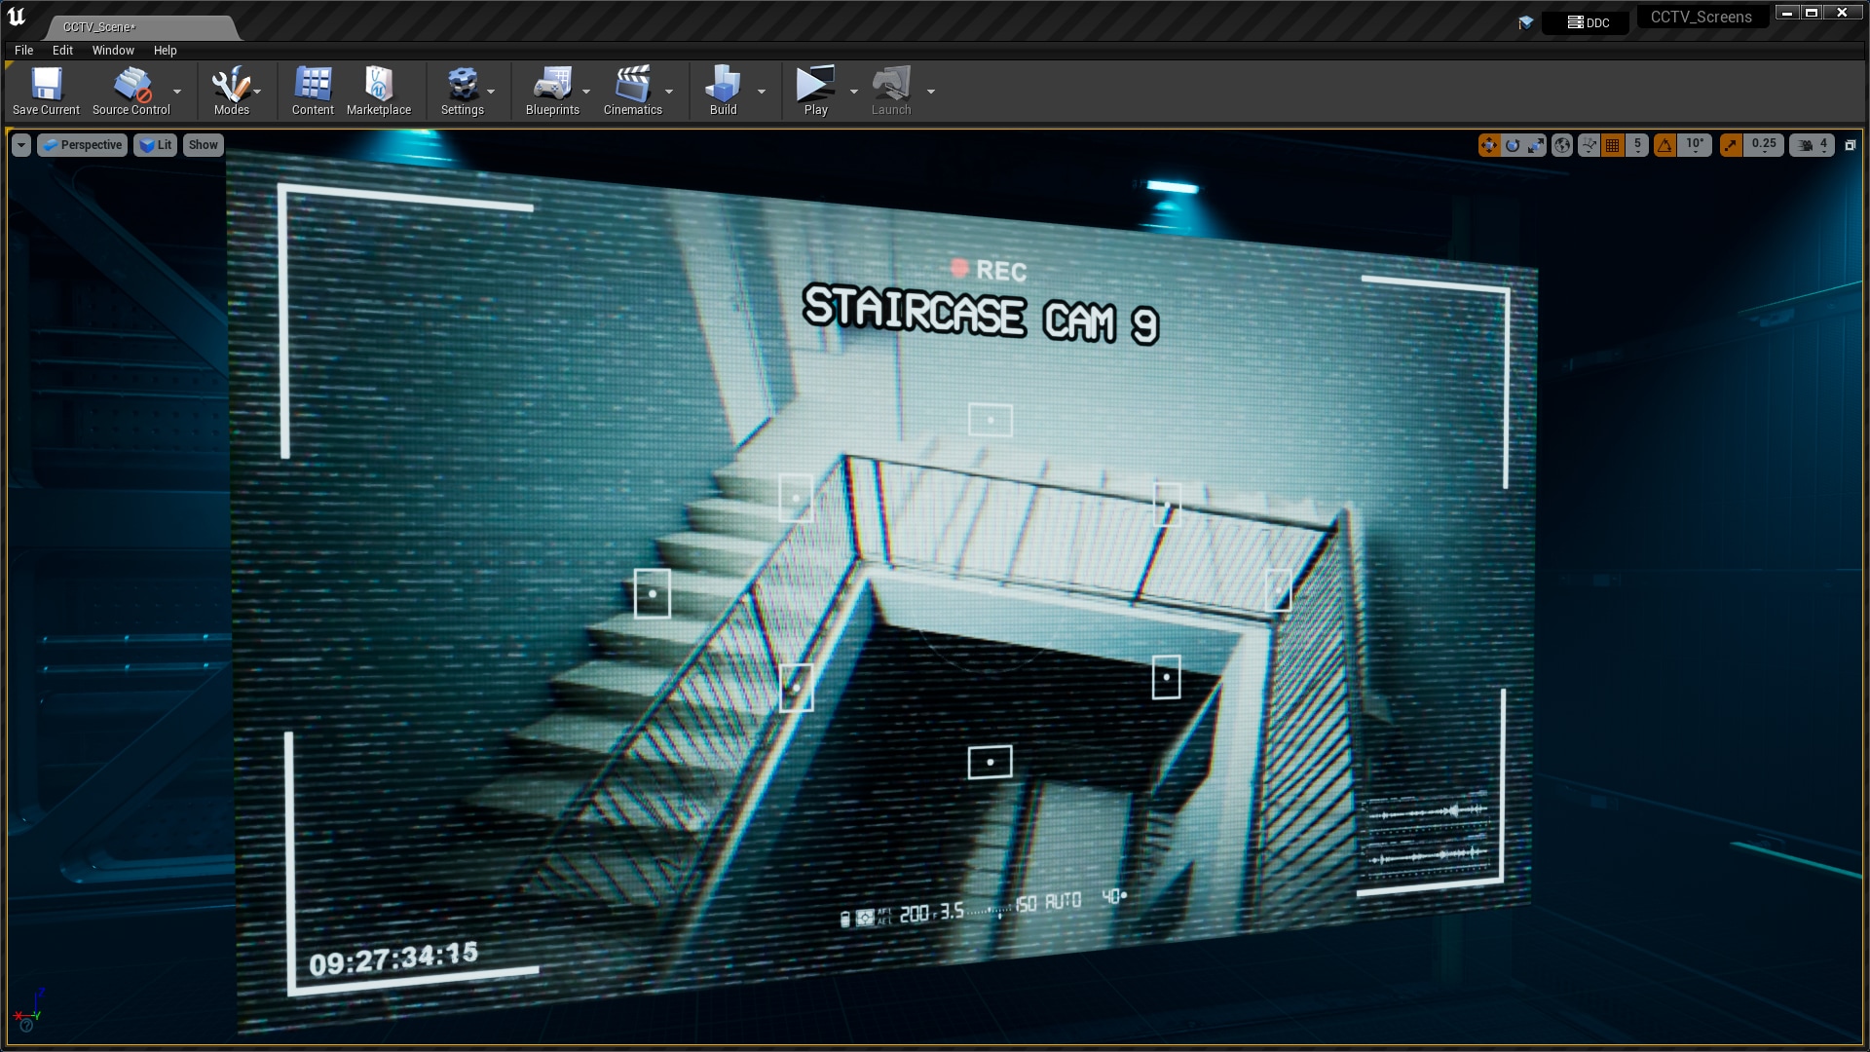Screen dimensions: 1870x1052
Task: Click the Save Current button
Action: pyautogui.click(x=45, y=90)
